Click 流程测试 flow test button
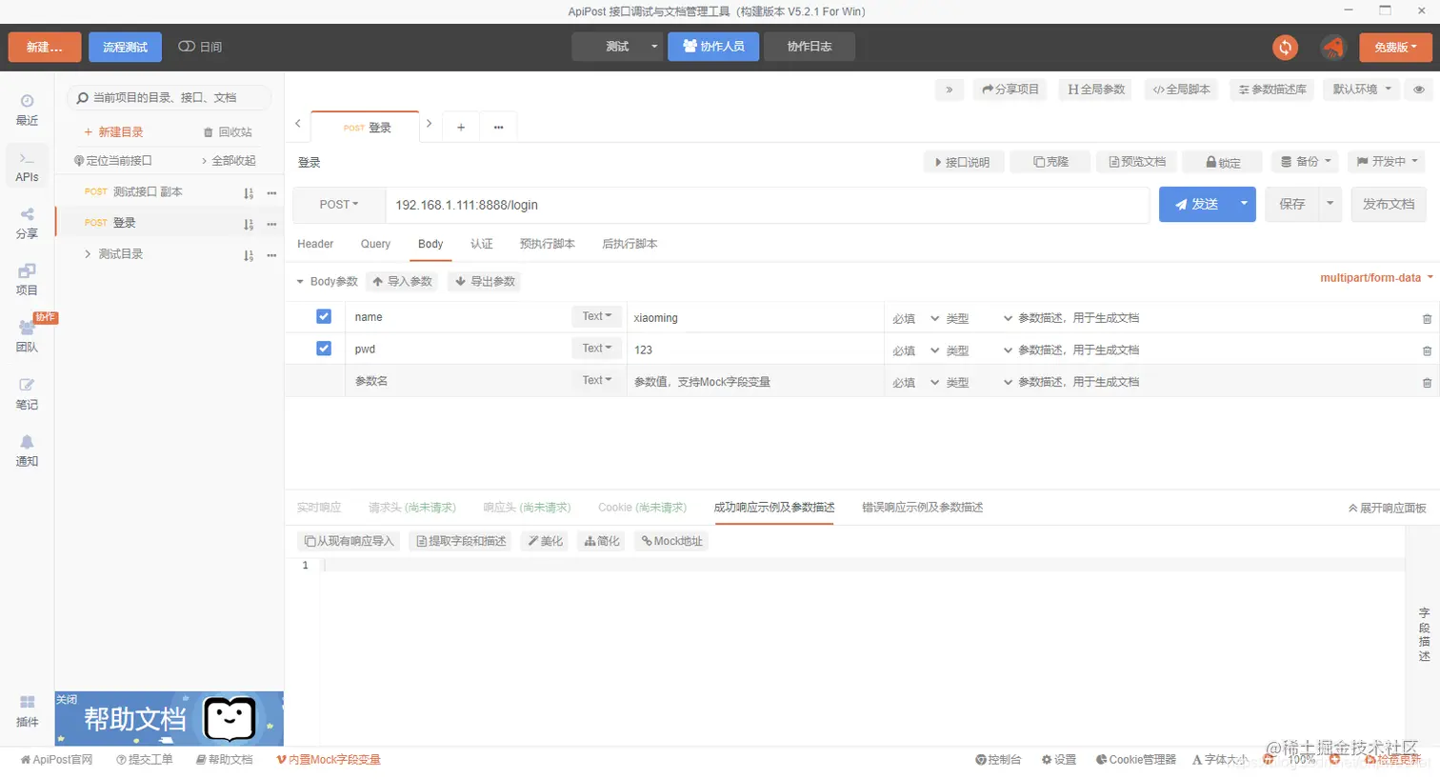 125,47
